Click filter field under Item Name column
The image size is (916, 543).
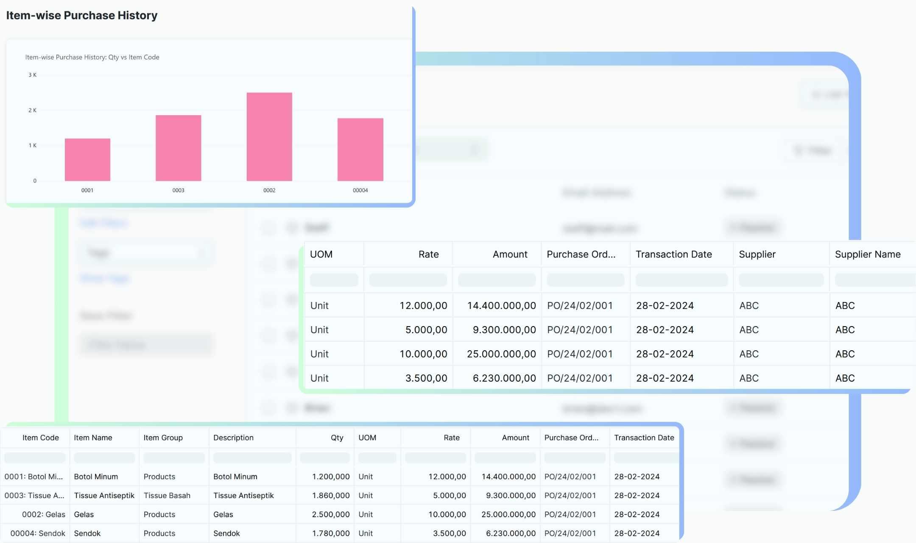104,457
